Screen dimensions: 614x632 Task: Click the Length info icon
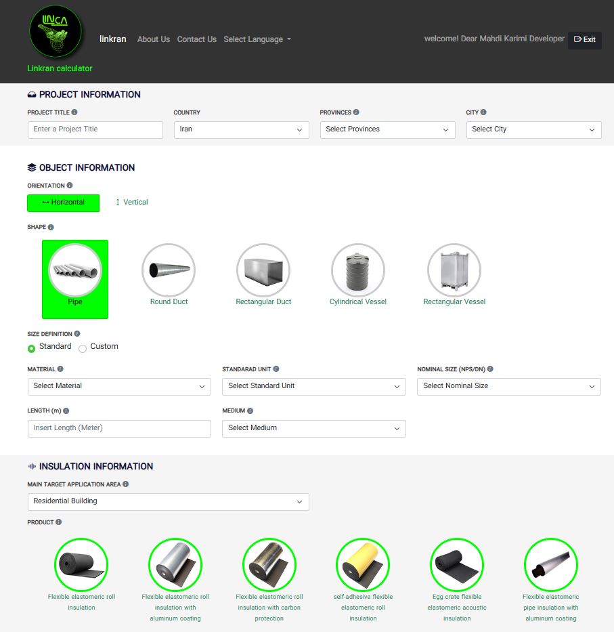(x=66, y=410)
